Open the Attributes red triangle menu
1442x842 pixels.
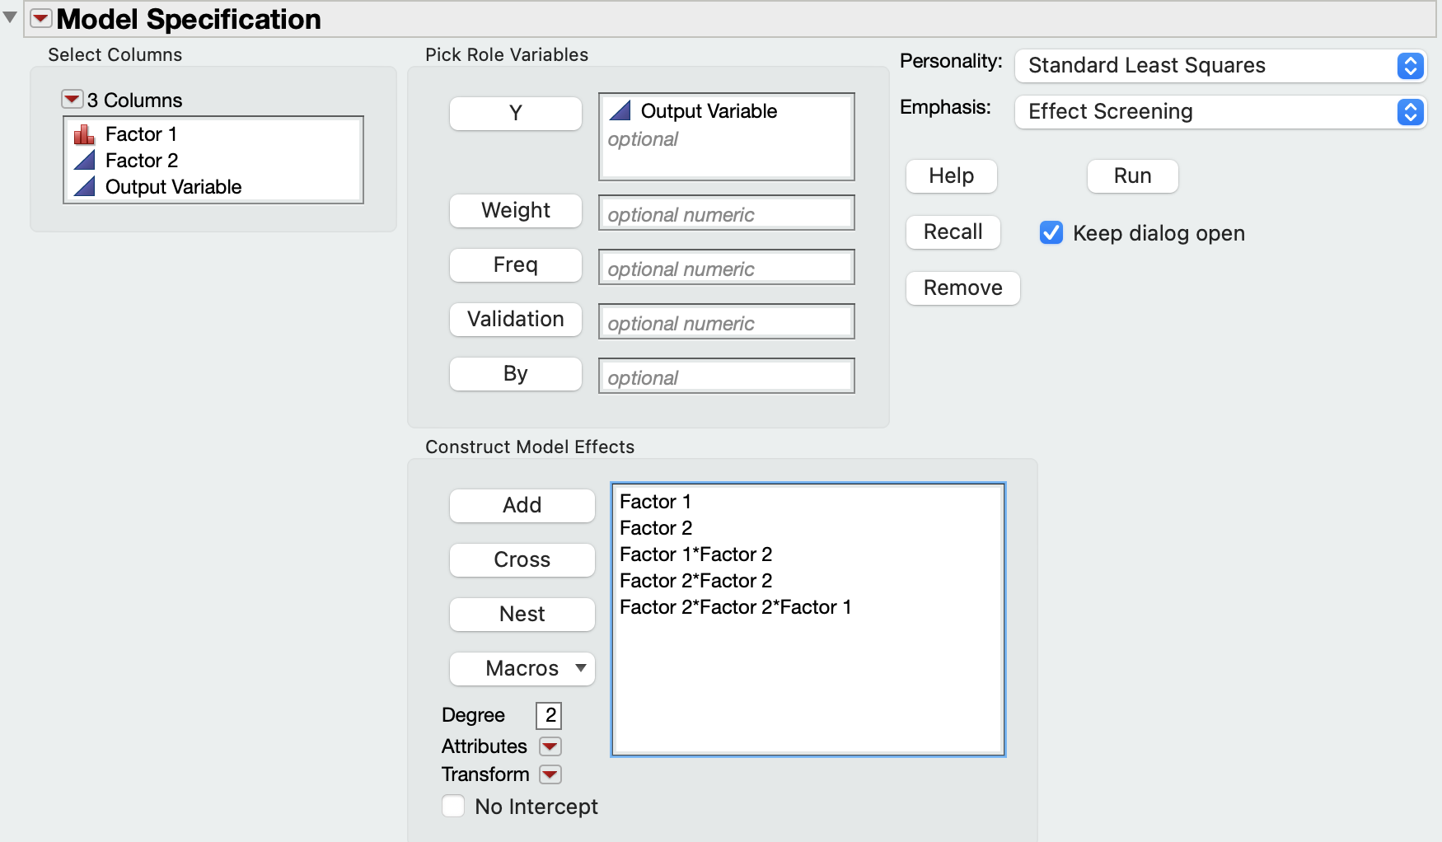pos(550,746)
